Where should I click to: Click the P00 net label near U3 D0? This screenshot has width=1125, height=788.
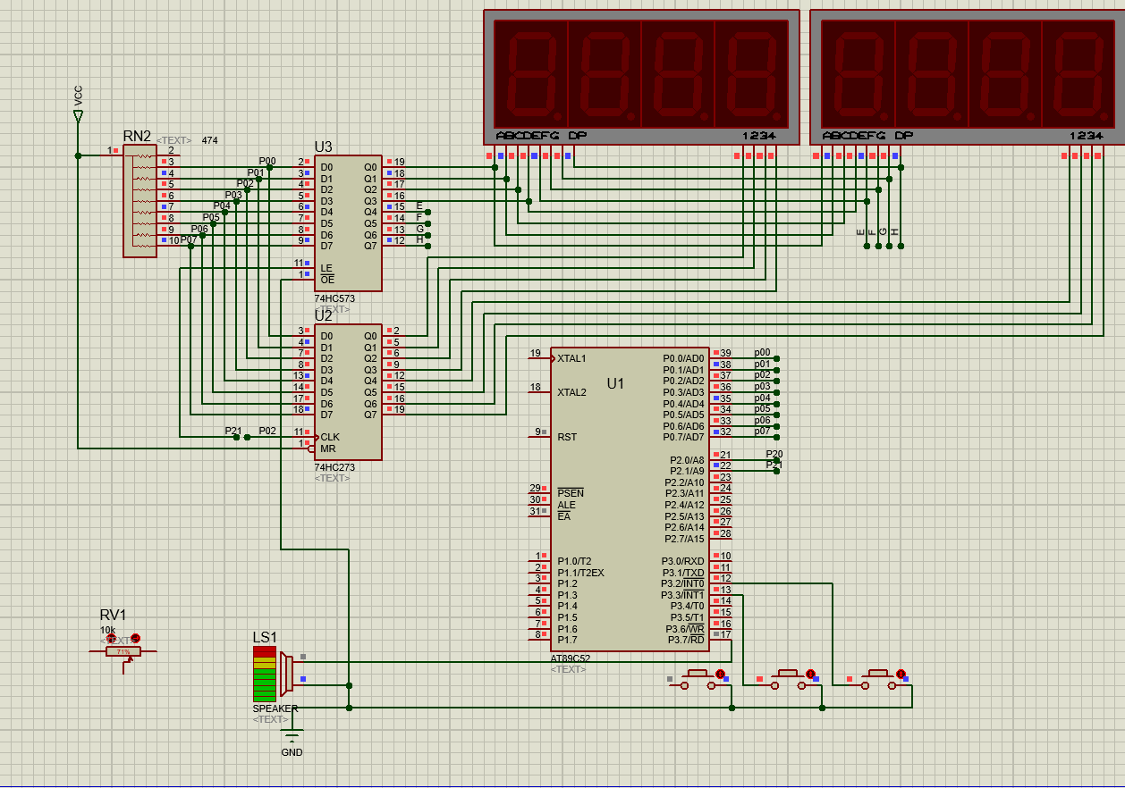coord(267,162)
